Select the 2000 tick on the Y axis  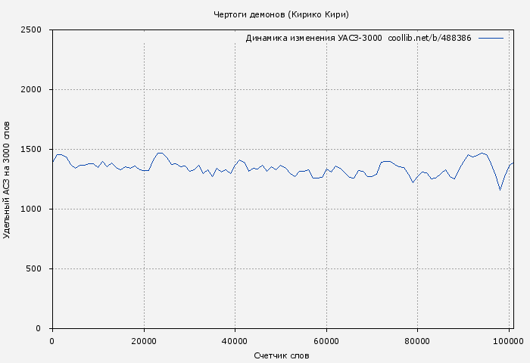pyautogui.click(x=36, y=90)
